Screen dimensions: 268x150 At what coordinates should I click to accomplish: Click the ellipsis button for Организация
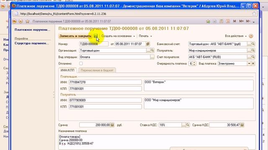click(x=148, y=50)
